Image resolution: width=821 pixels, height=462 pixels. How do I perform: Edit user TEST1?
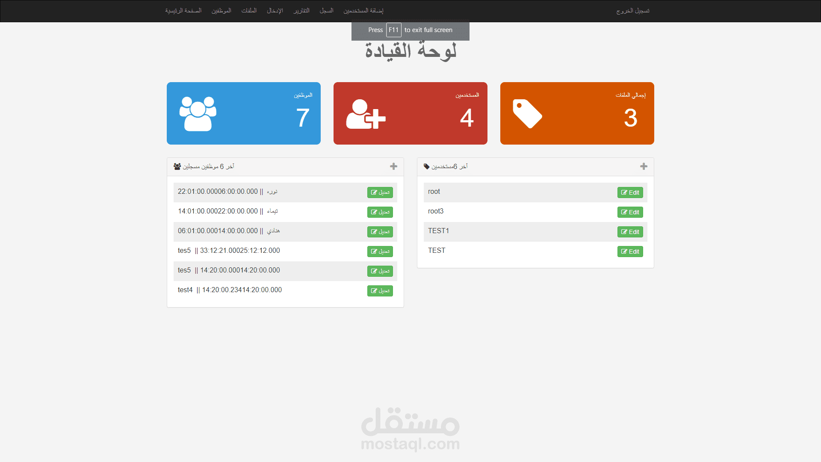[x=630, y=232]
